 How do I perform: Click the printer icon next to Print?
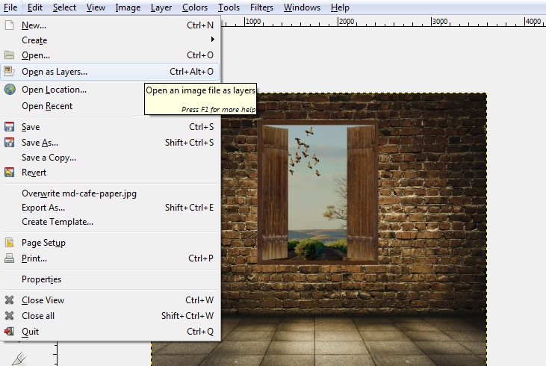pyautogui.click(x=10, y=258)
